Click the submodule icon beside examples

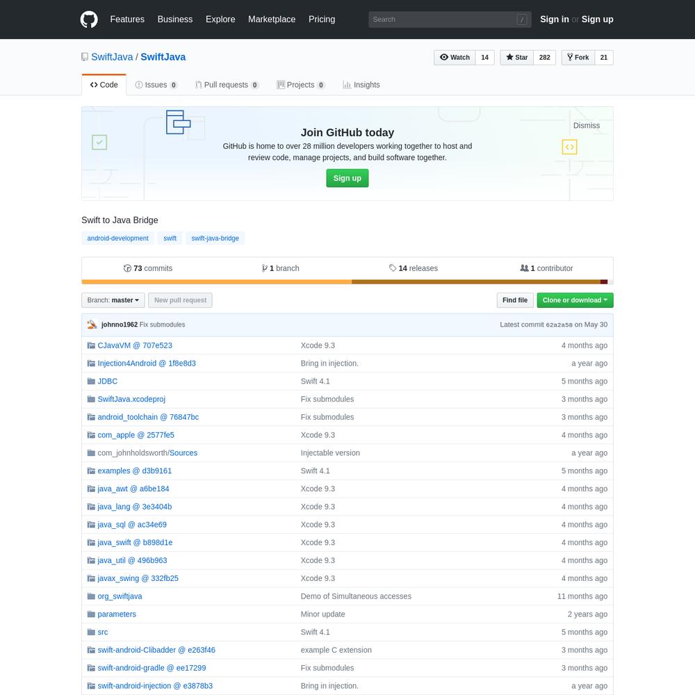tap(91, 471)
